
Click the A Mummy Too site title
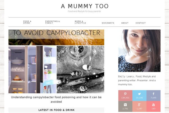coord(85,6)
